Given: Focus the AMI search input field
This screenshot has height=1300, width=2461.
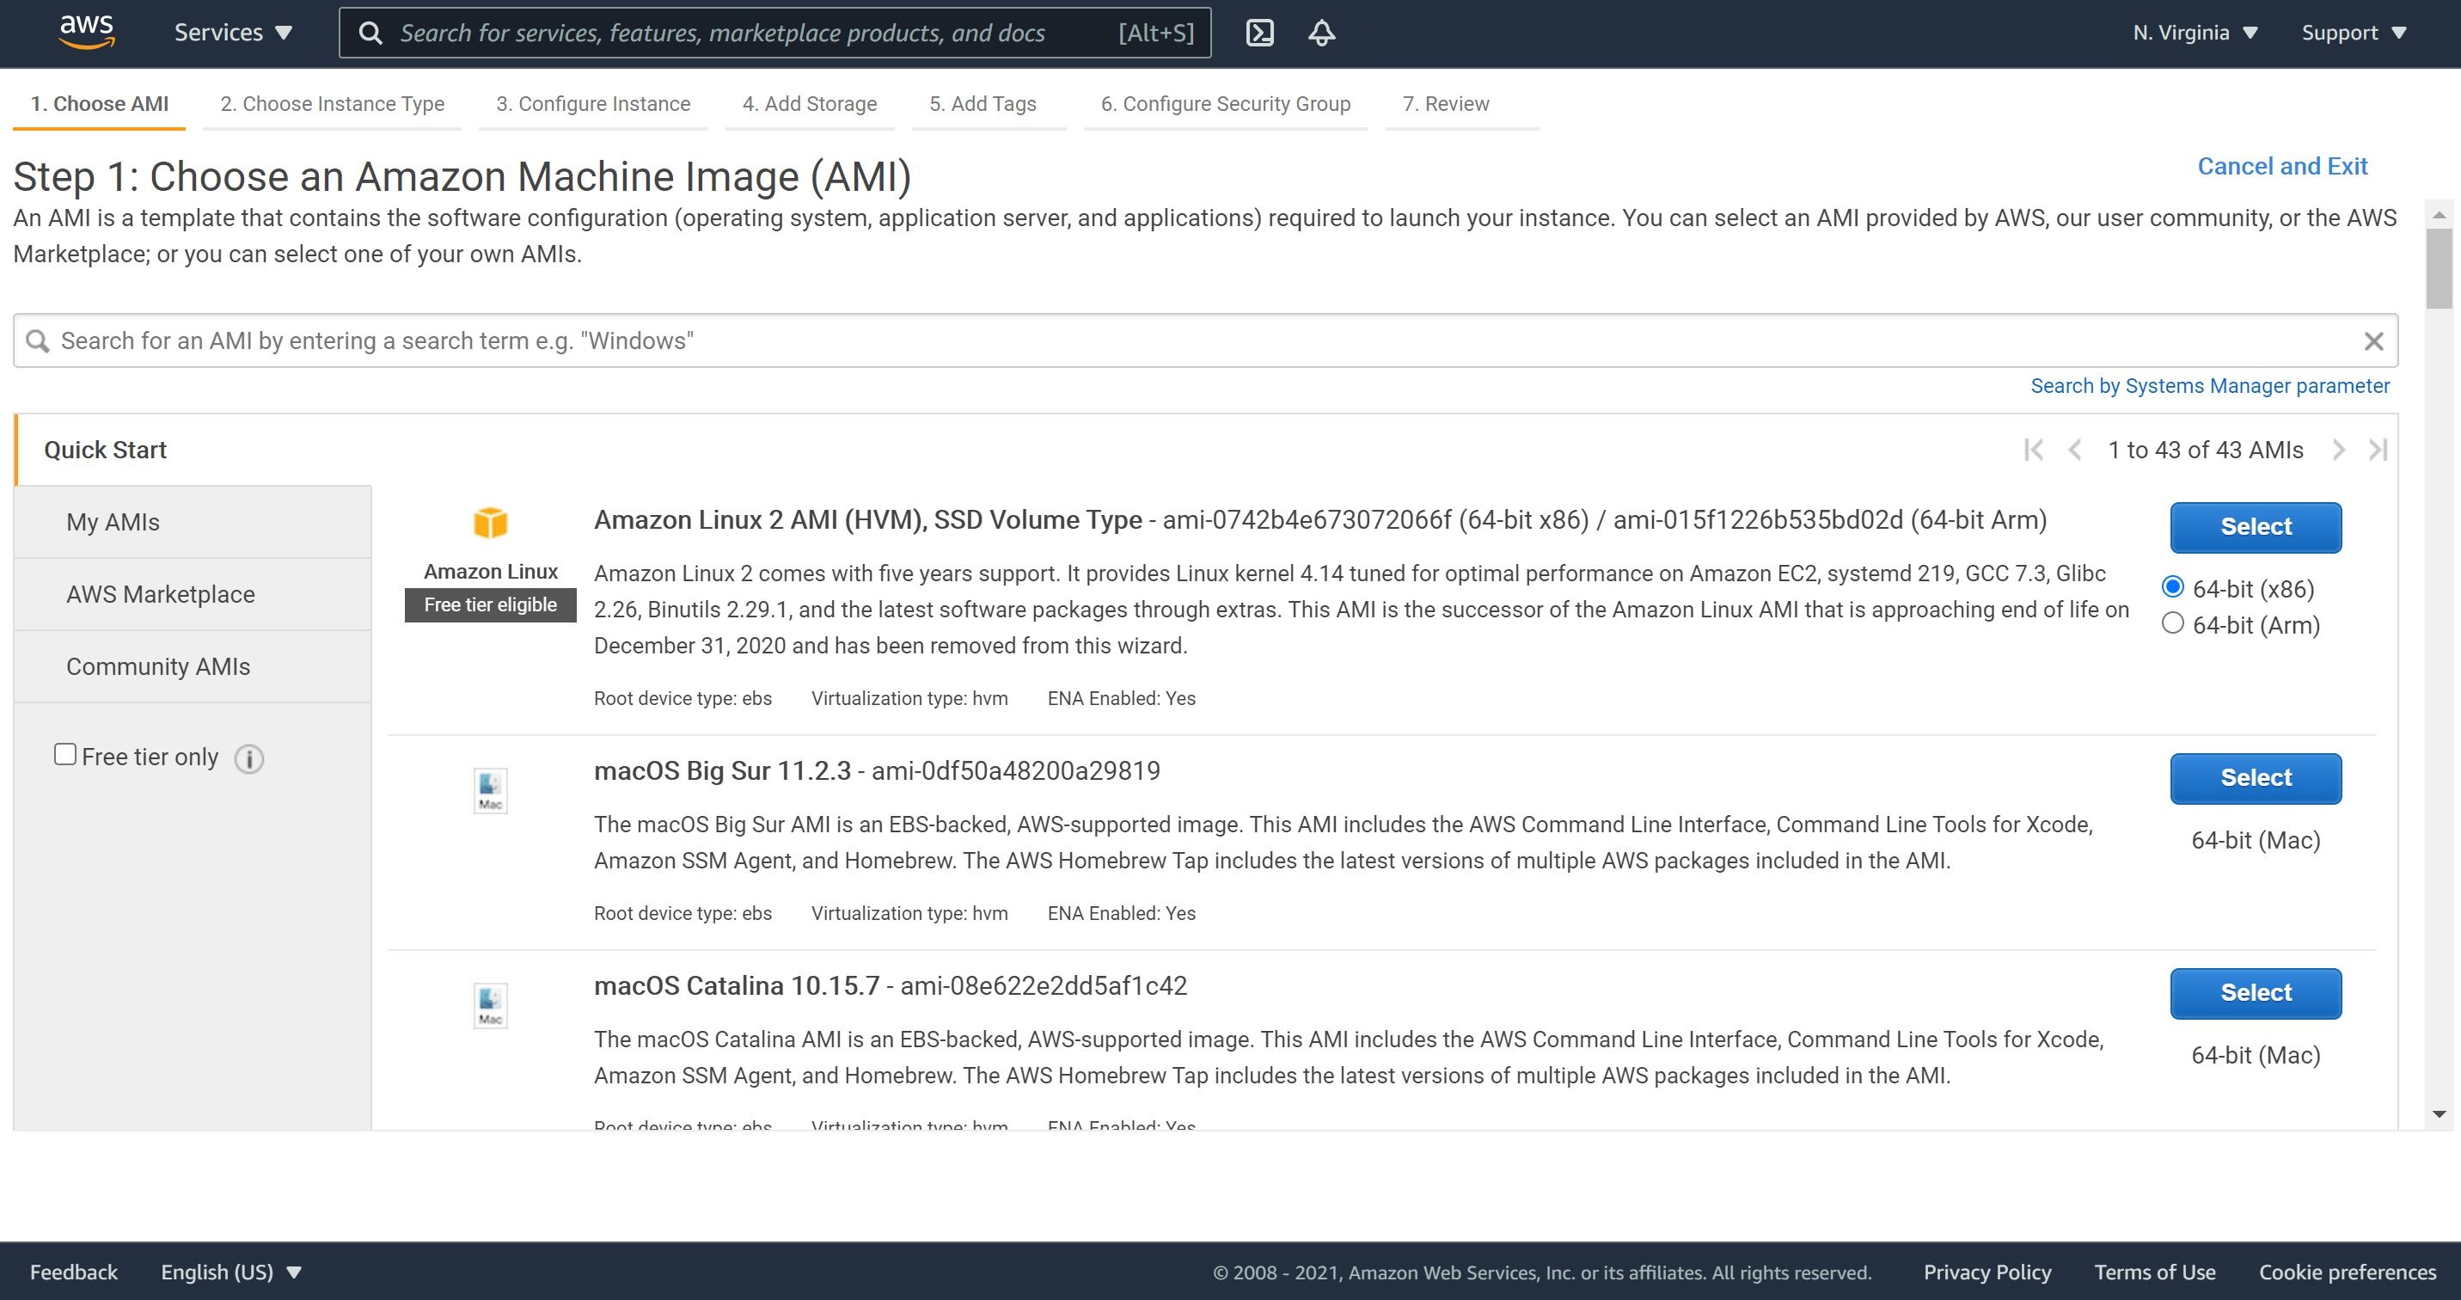Looking at the screenshot, I should click(x=1206, y=341).
